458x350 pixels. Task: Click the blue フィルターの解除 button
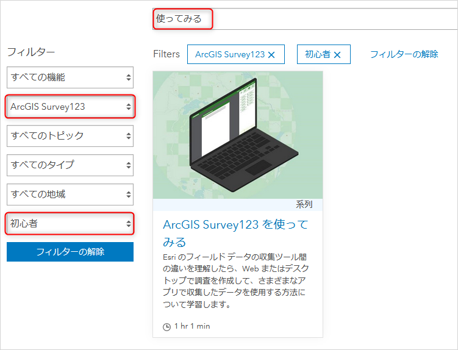70,252
